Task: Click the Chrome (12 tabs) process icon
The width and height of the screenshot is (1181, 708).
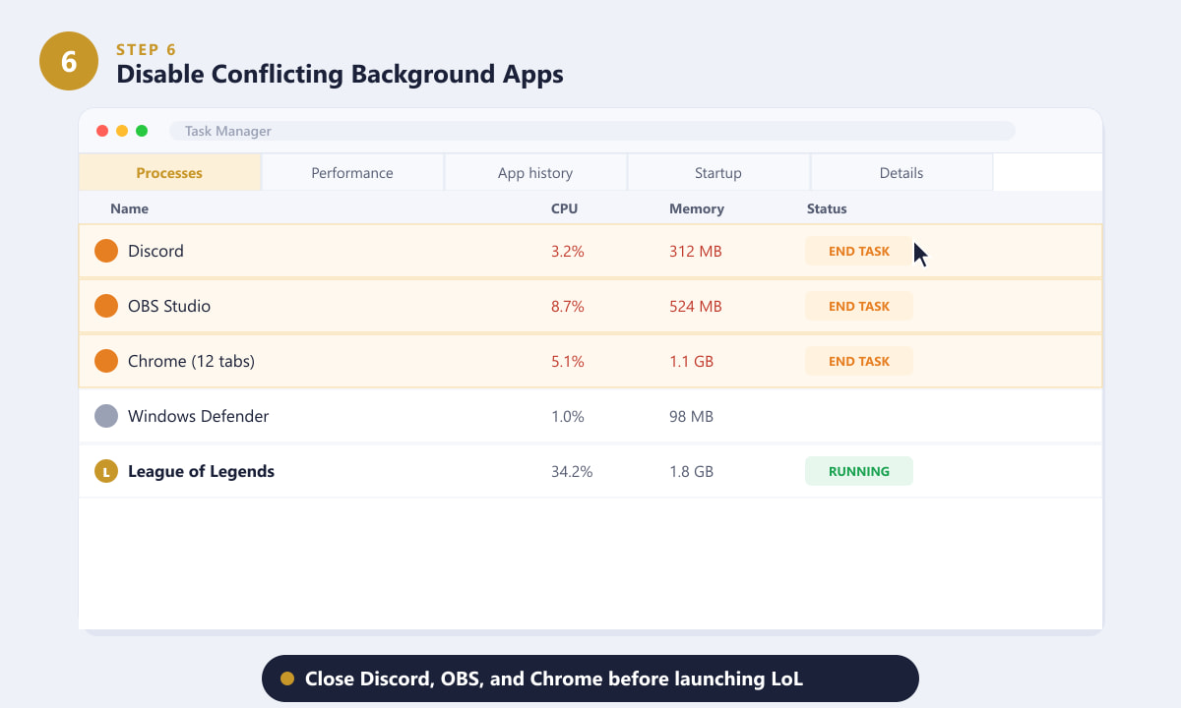Action: click(106, 361)
